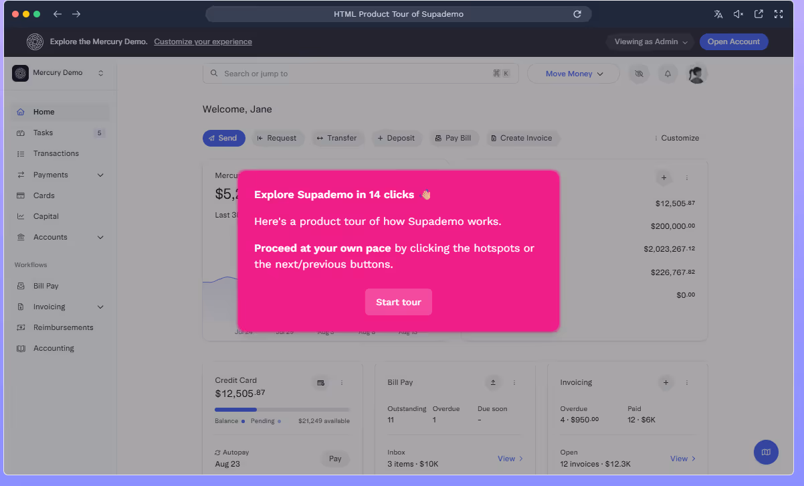
Task: Click the $2,023,267.12 account balance
Action: tap(670, 248)
